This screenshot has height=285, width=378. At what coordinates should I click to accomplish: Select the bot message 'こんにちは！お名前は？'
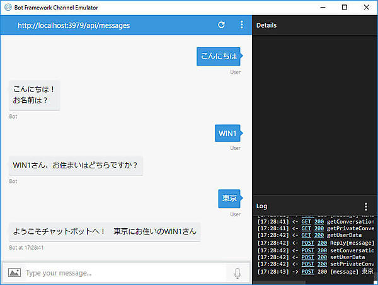(x=34, y=95)
